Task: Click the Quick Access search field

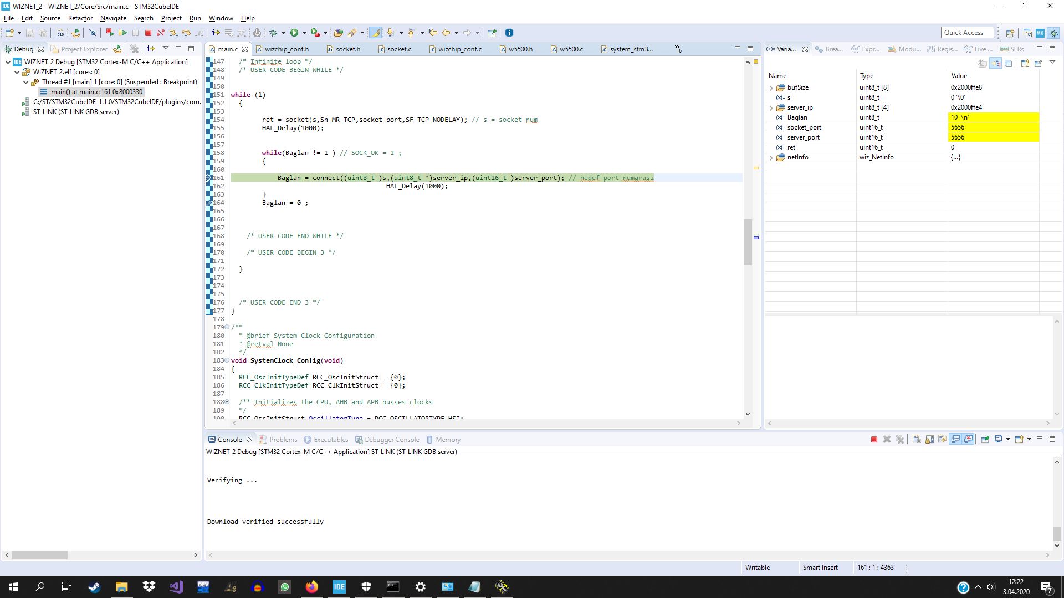Action: (967, 33)
